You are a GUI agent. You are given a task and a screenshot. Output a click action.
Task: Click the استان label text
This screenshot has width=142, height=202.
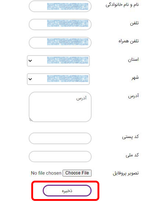tap(133, 59)
